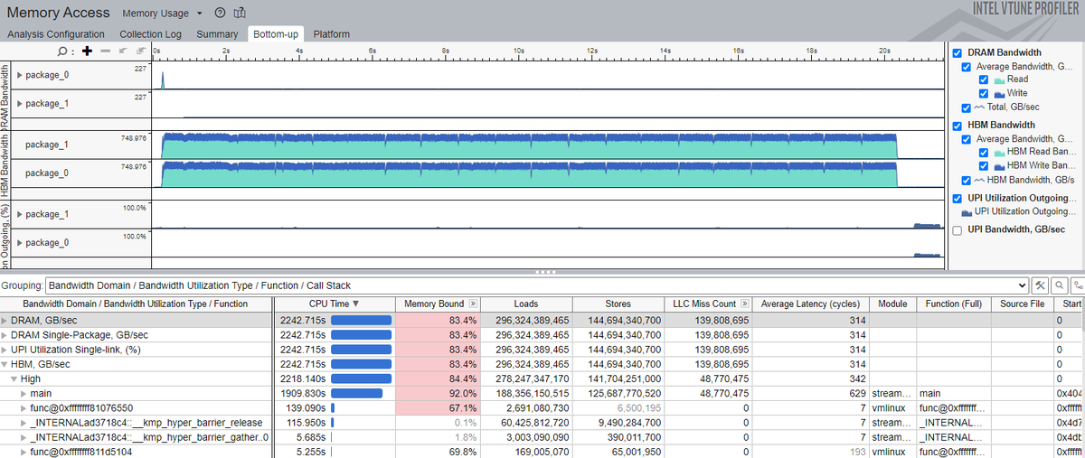Uncheck the DRAM Read checkbox
This screenshot has height=458, width=1085.
pos(984,79)
